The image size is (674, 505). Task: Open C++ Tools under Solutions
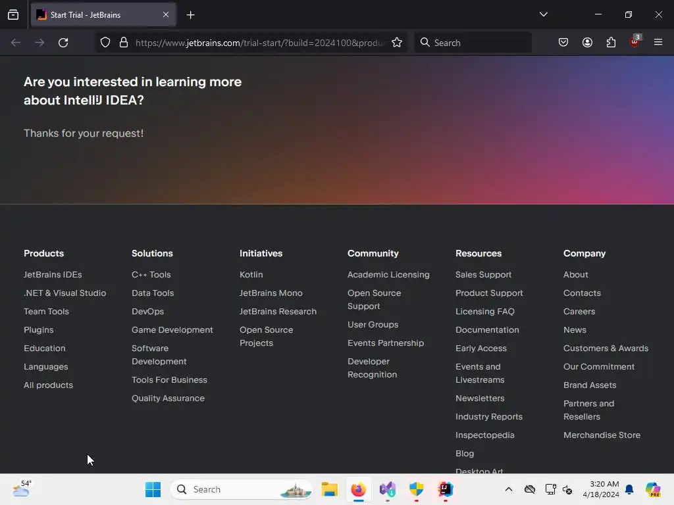[x=151, y=274]
